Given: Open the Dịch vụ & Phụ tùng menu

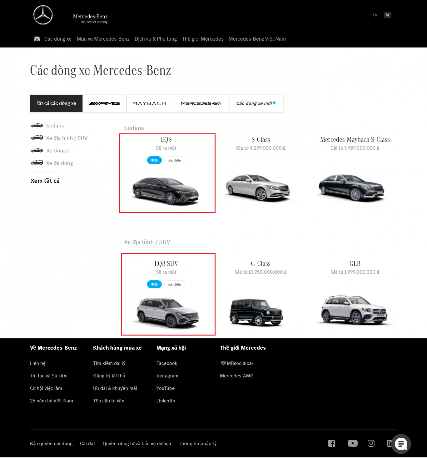Looking at the screenshot, I should [156, 39].
